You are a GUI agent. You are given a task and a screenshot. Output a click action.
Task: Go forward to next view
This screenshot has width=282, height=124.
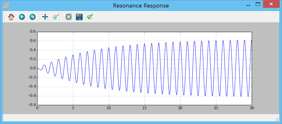click(33, 17)
